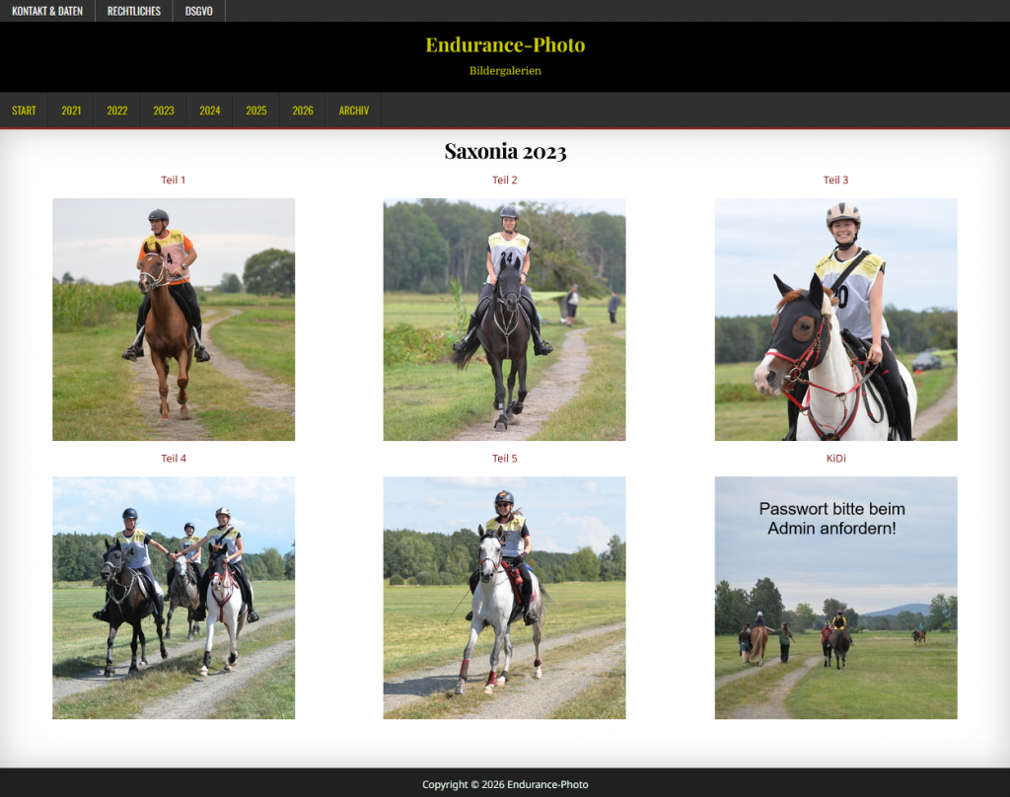Viewport: 1010px width, 797px height.
Task: Open the Rechtliches menu item
Action: pos(134,11)
